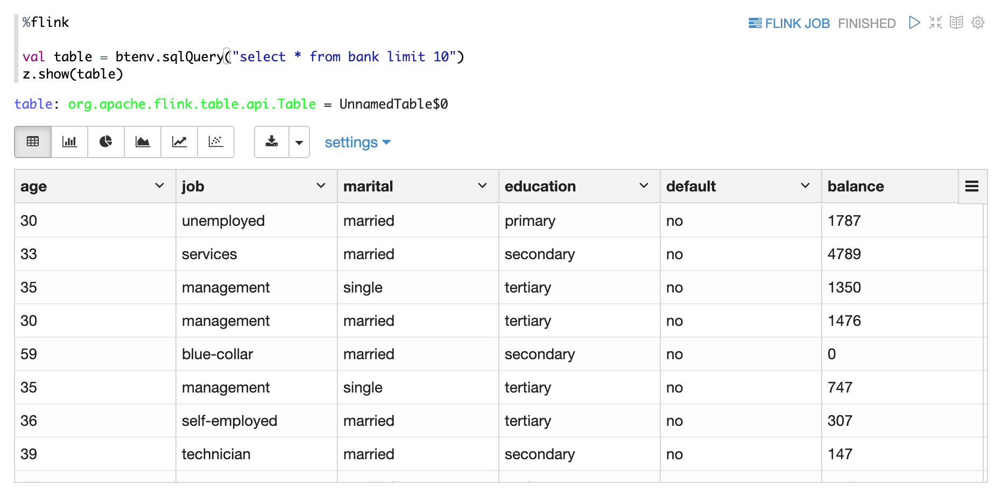Image resolution: width=1002 pixels, height=499 pixels.
Task: Switch to pie chart view
Action: click(x=106, y=142)
